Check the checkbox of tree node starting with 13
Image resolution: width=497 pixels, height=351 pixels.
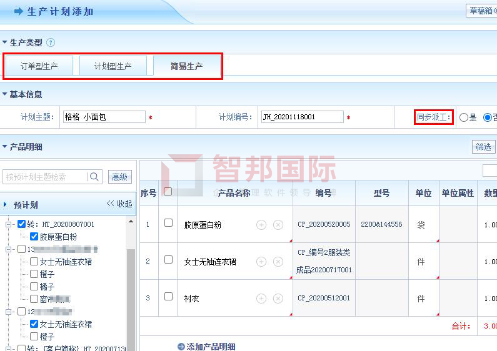click(x=21, y=249)
